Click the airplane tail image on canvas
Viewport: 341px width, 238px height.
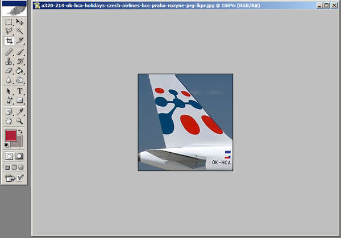tap(185, 122)
